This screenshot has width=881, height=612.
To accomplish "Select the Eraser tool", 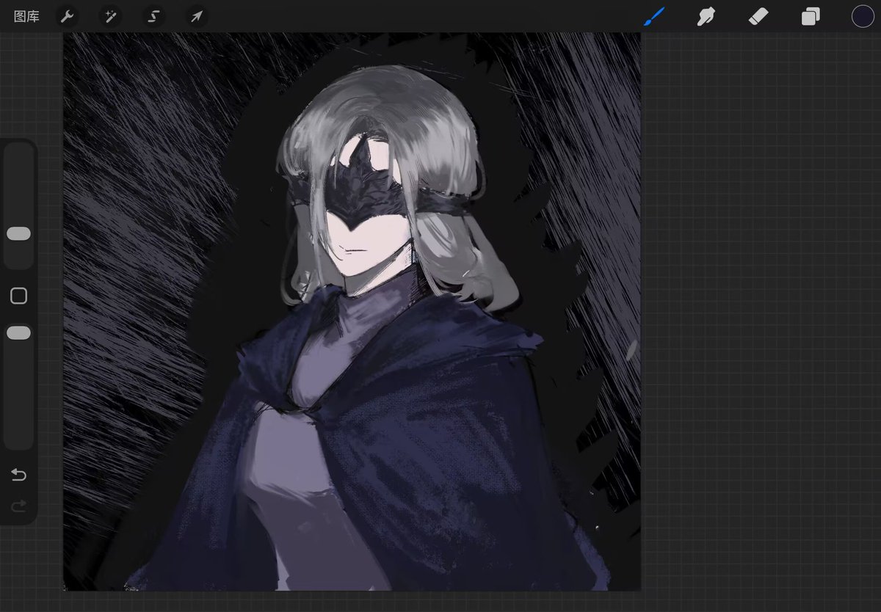I will click(758, 16).
